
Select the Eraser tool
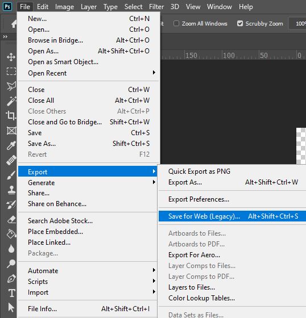pos(11,219)
